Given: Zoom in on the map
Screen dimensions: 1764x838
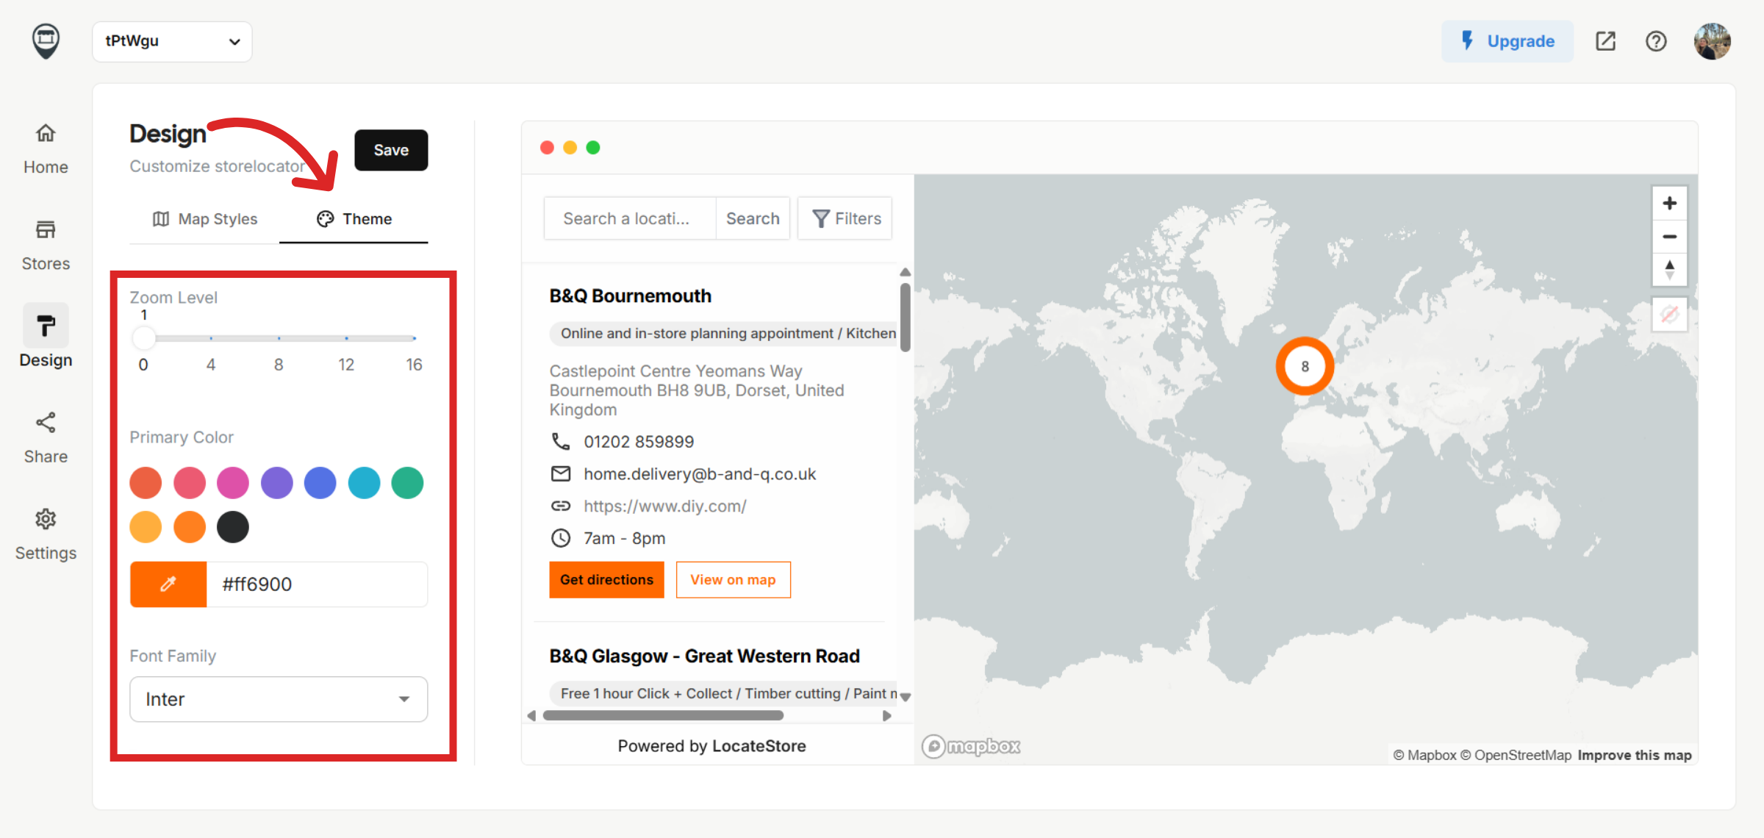Looking at the screenshot, I should point(1670,204).
